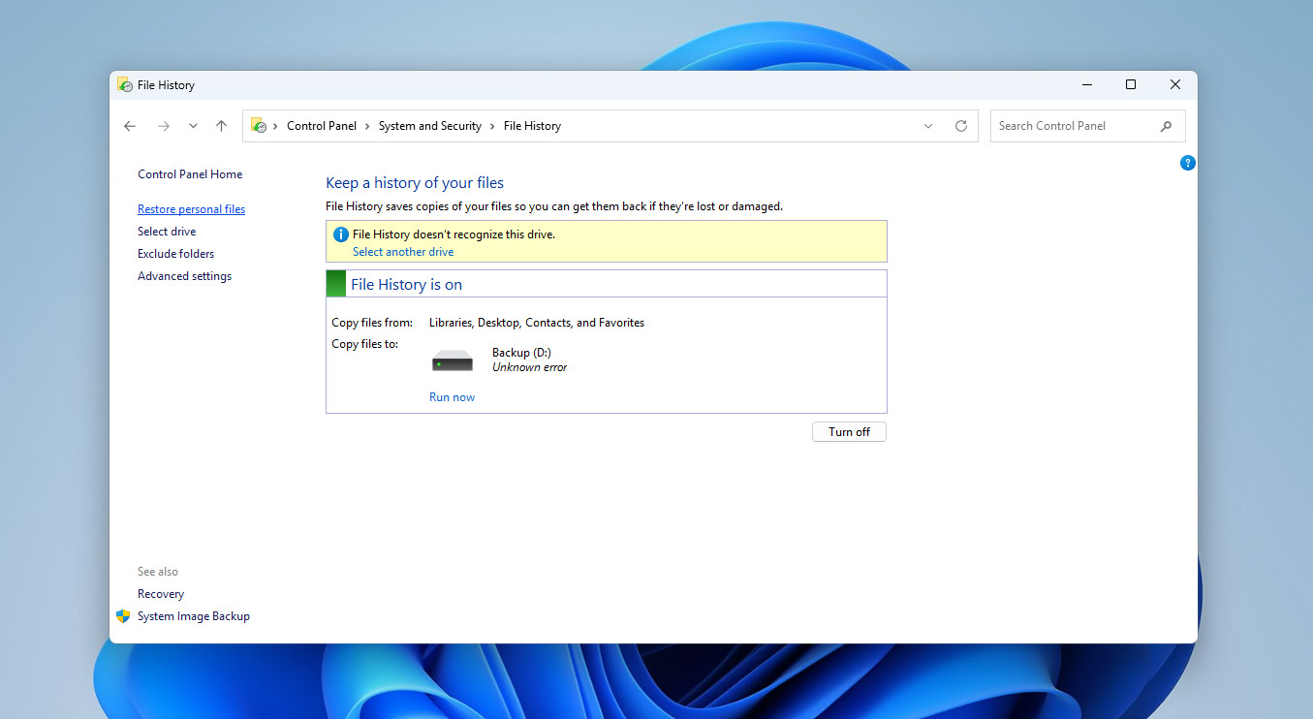Open the address bar history dropdown
The image size is (1313, 719).
927,125
